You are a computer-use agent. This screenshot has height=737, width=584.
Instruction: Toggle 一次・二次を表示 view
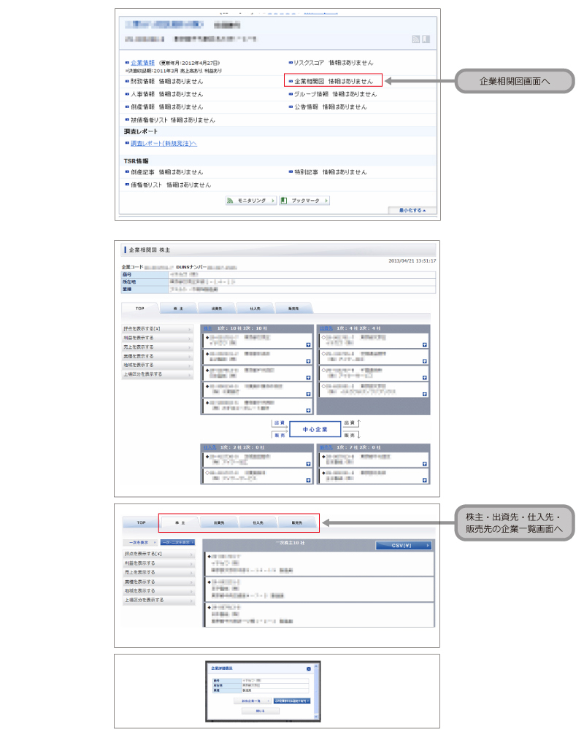click(177, 542)
